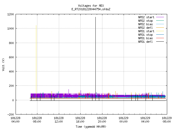
Task: Click the light blue NPD2 bias legend line
Action: coord(160,24)
